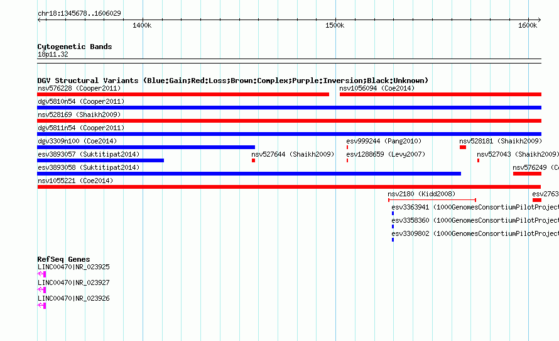Click the red nsv528169 loss bar
The height and width of the screenshot is (341, 559).
pyautogui.click(x=290, y=121)
